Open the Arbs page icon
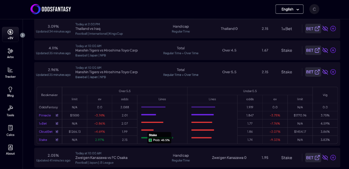This screenshot has width=349, height=169. 10,53
